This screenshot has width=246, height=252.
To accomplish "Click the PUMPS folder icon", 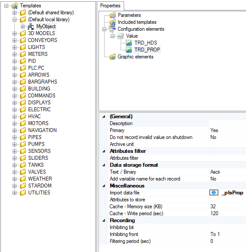I will point(23,144).
